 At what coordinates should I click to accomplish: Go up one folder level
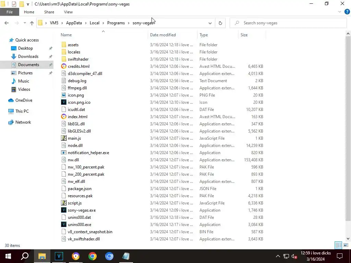point(32,23)
